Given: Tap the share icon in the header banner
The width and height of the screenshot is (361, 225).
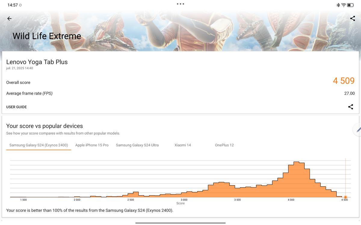Looking at the screenshot, I should click(353, 19).
